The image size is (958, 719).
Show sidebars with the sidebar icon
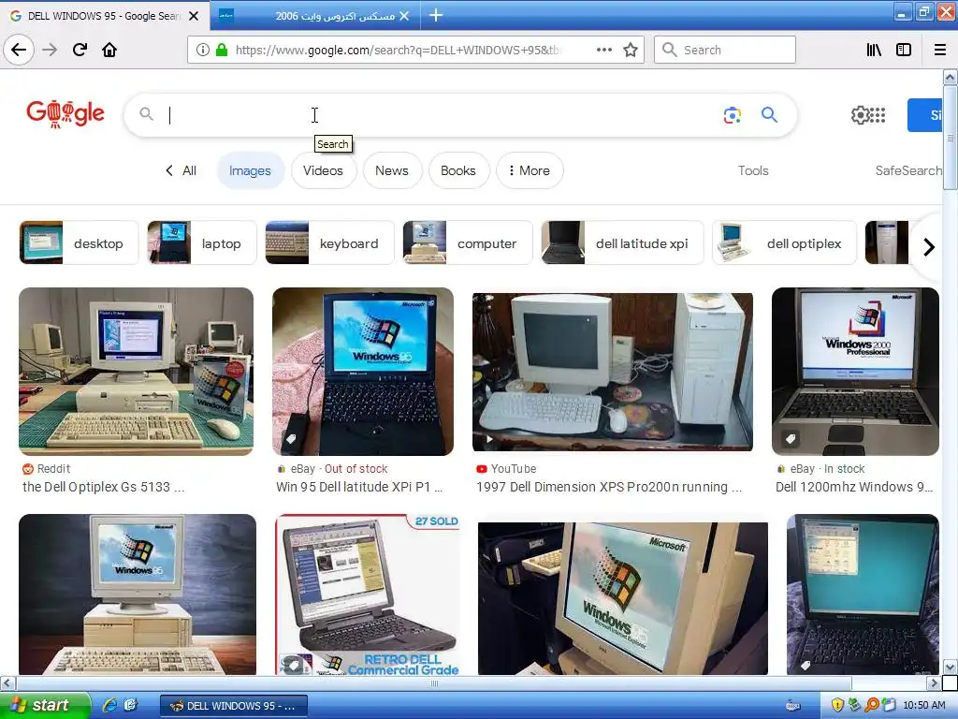coord(904,50)
